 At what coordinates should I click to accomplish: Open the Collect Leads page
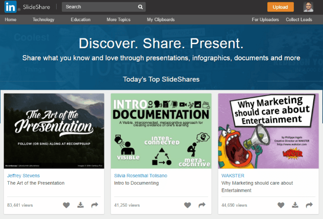(299, 19)
